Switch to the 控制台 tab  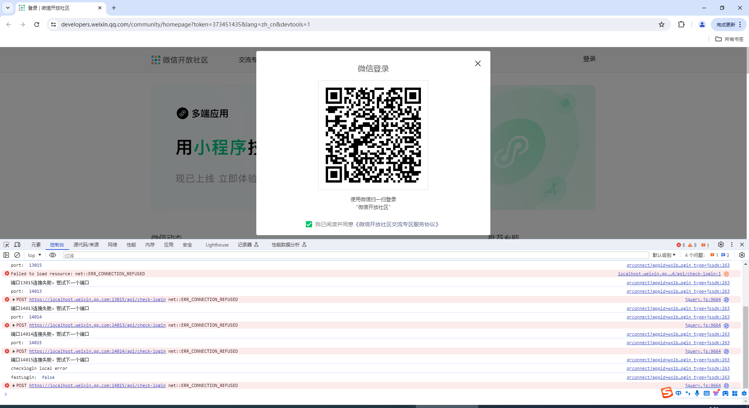pyautogui.click(x=57, y=245)
